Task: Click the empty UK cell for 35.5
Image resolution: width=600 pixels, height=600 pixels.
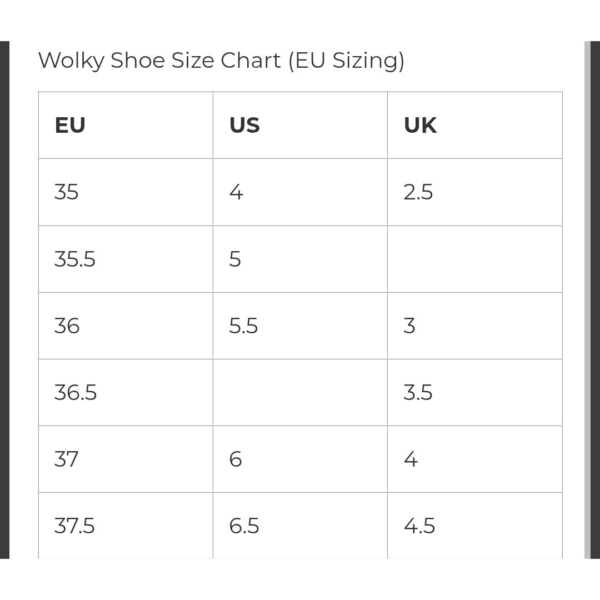Action: click(475, 259)
